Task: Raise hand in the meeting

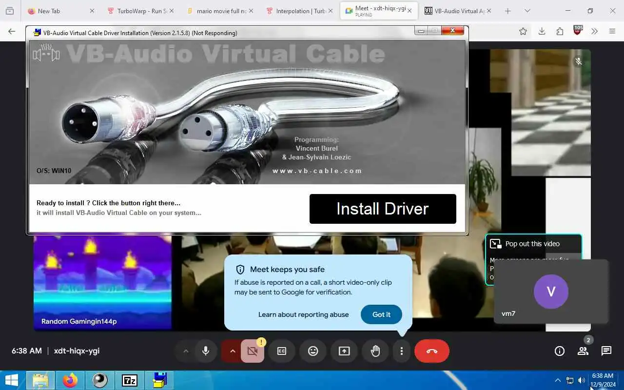Action: click(375, 351)
